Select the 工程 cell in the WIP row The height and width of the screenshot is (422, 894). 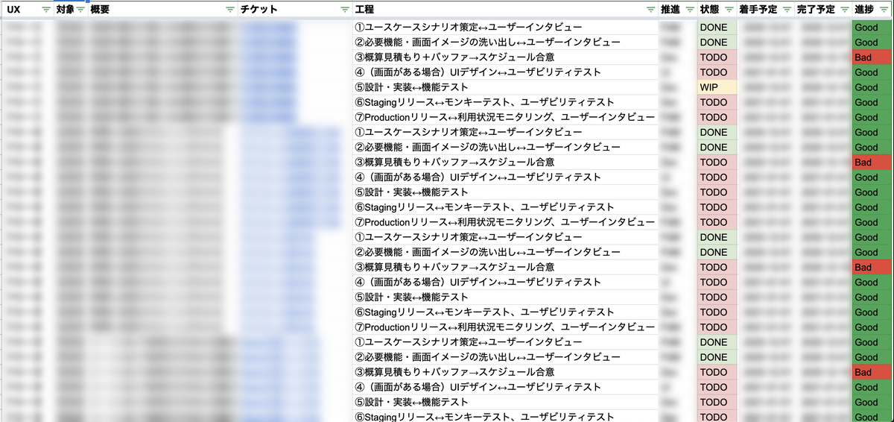tap(506, 87)
